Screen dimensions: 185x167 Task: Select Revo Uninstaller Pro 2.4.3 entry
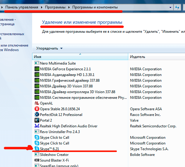tap(60, 132)
